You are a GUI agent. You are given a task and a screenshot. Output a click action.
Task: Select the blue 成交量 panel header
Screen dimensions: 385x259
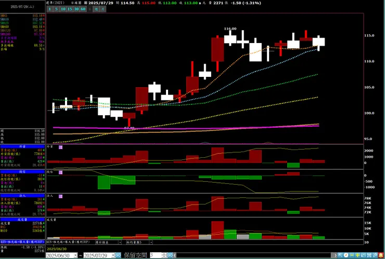(x=22, y=220)
